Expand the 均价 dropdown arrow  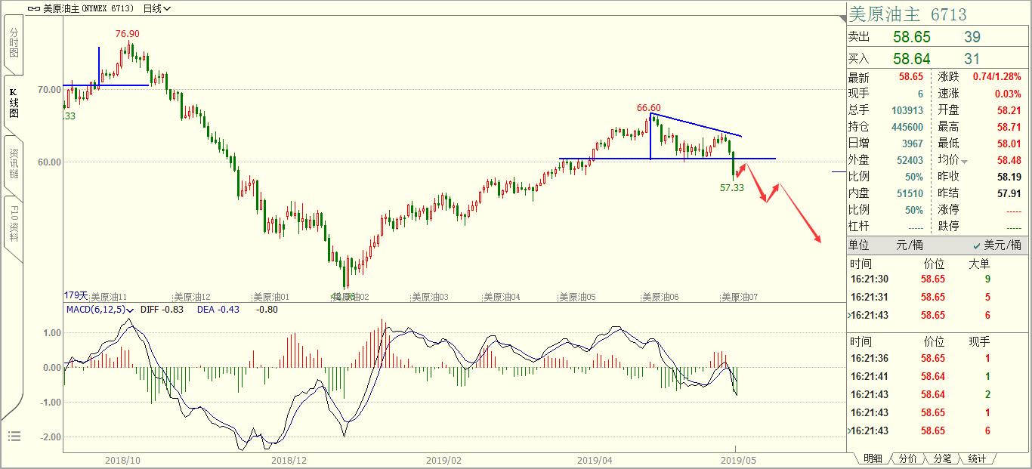(964, 162)
